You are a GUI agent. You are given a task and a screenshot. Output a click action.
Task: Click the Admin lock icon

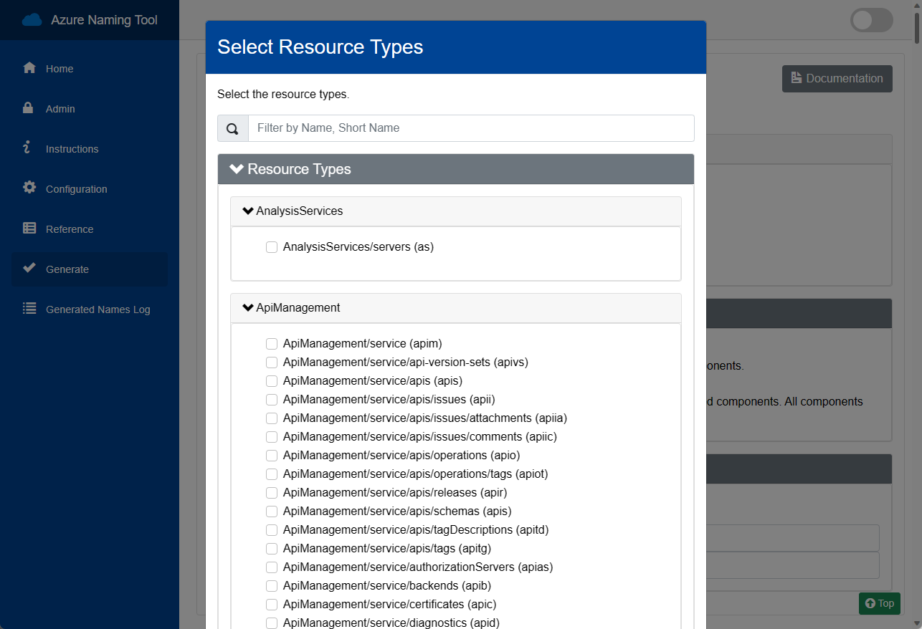(x=29, y=108)
